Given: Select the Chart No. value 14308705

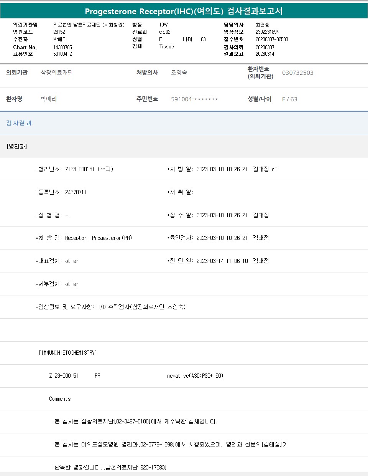Looking at the screenshot, I should pos(62,47).
